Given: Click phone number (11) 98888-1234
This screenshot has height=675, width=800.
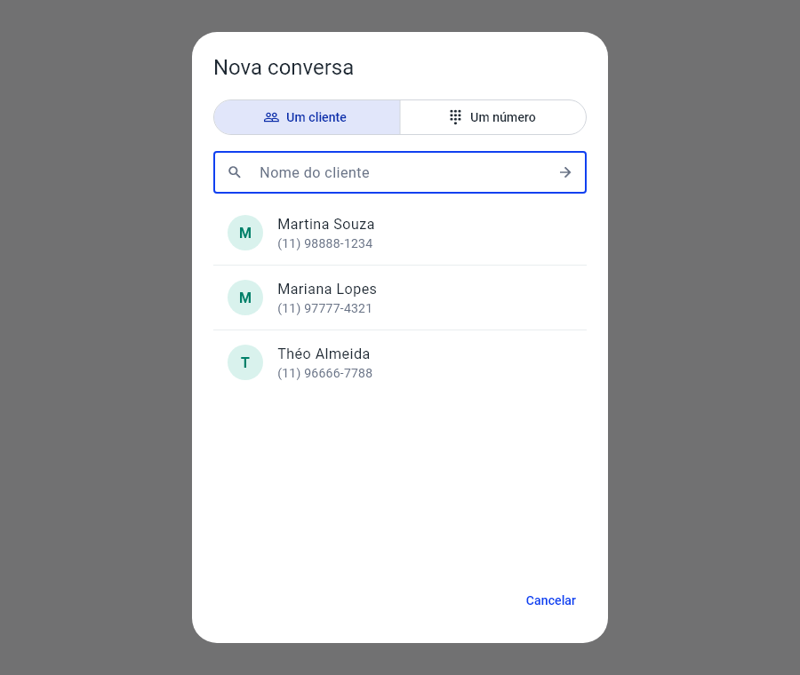Looking at the screenshot, I should (x=325, y=243).
